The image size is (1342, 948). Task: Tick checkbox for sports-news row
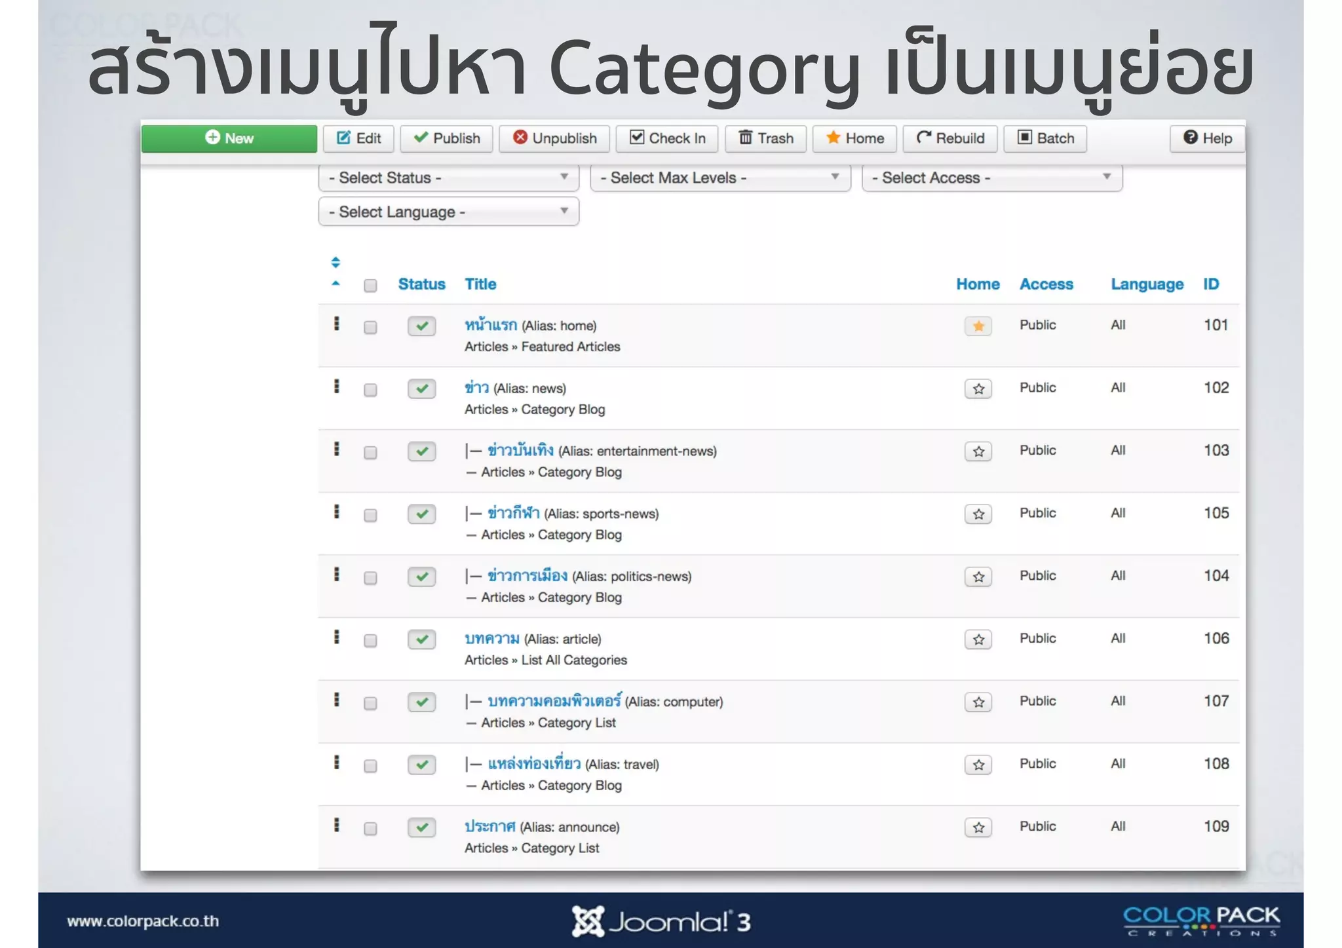(370, 516)
